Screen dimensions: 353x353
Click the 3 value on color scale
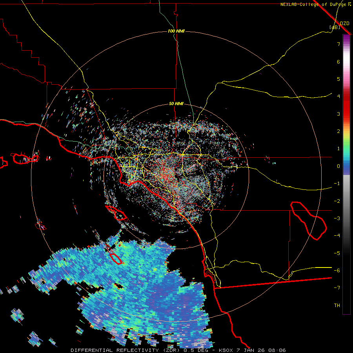(338, 114)
